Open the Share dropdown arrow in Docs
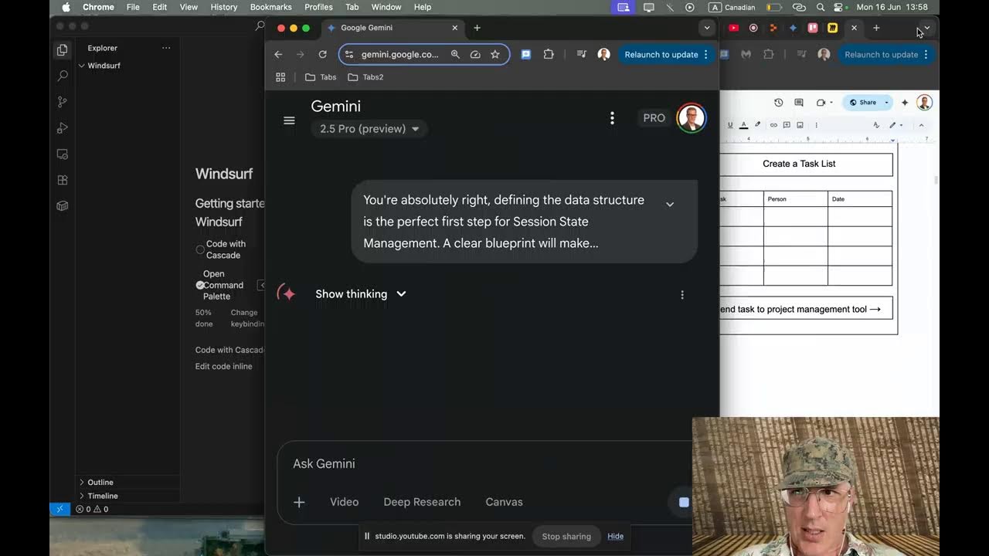 (x=886, y=103)
